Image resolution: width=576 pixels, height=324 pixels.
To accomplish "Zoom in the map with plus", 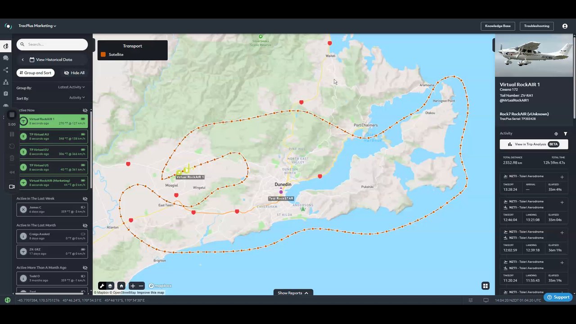I will (x=133, y=286).
